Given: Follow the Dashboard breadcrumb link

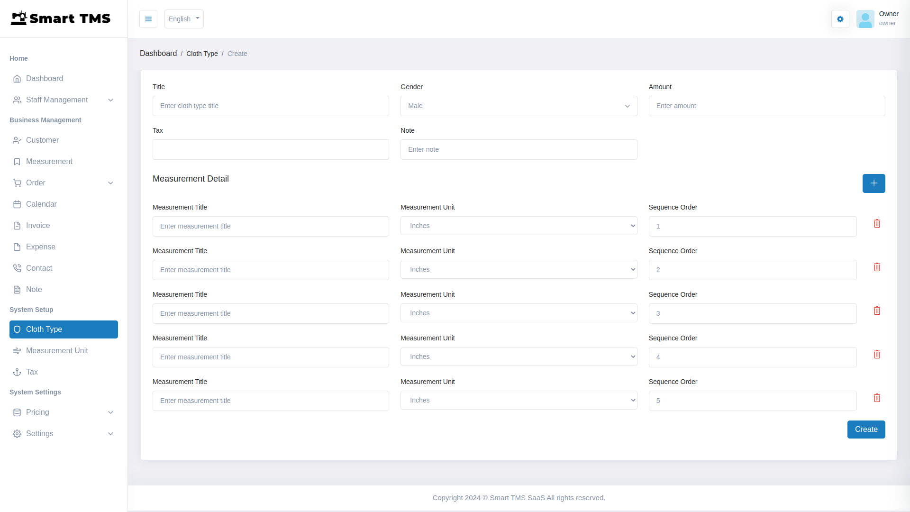Looking at the screenshot, I should point(158,53).
